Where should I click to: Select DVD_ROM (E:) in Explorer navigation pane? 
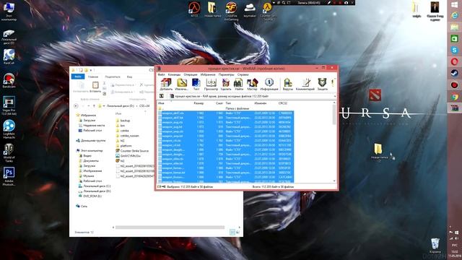tap(90, 196)
